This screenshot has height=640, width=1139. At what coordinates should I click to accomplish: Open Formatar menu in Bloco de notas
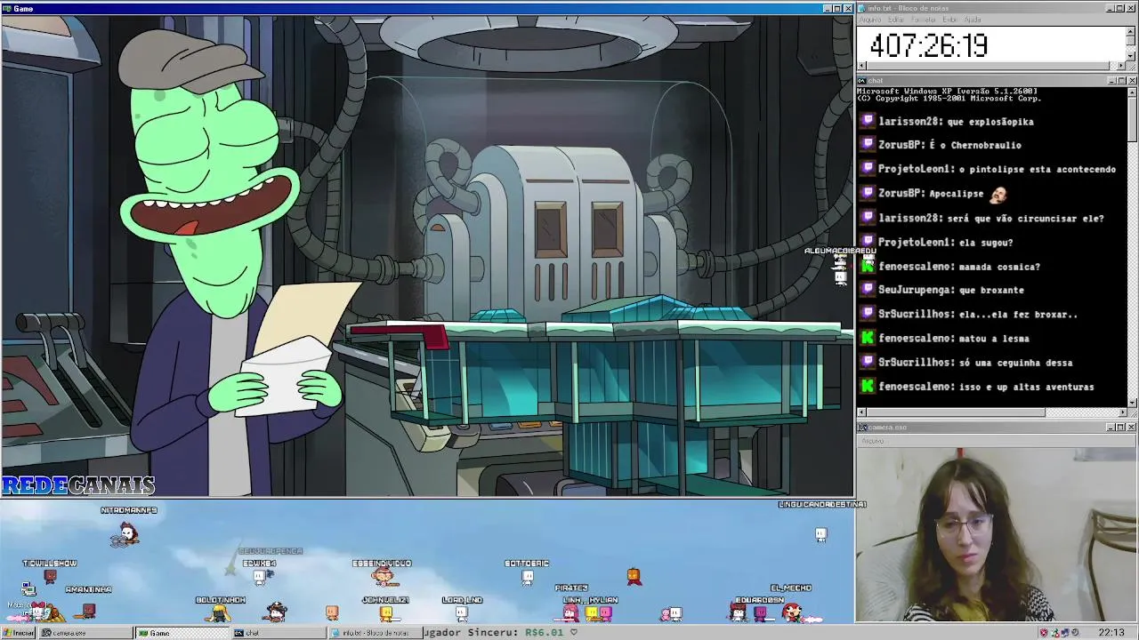click(923, 20)
